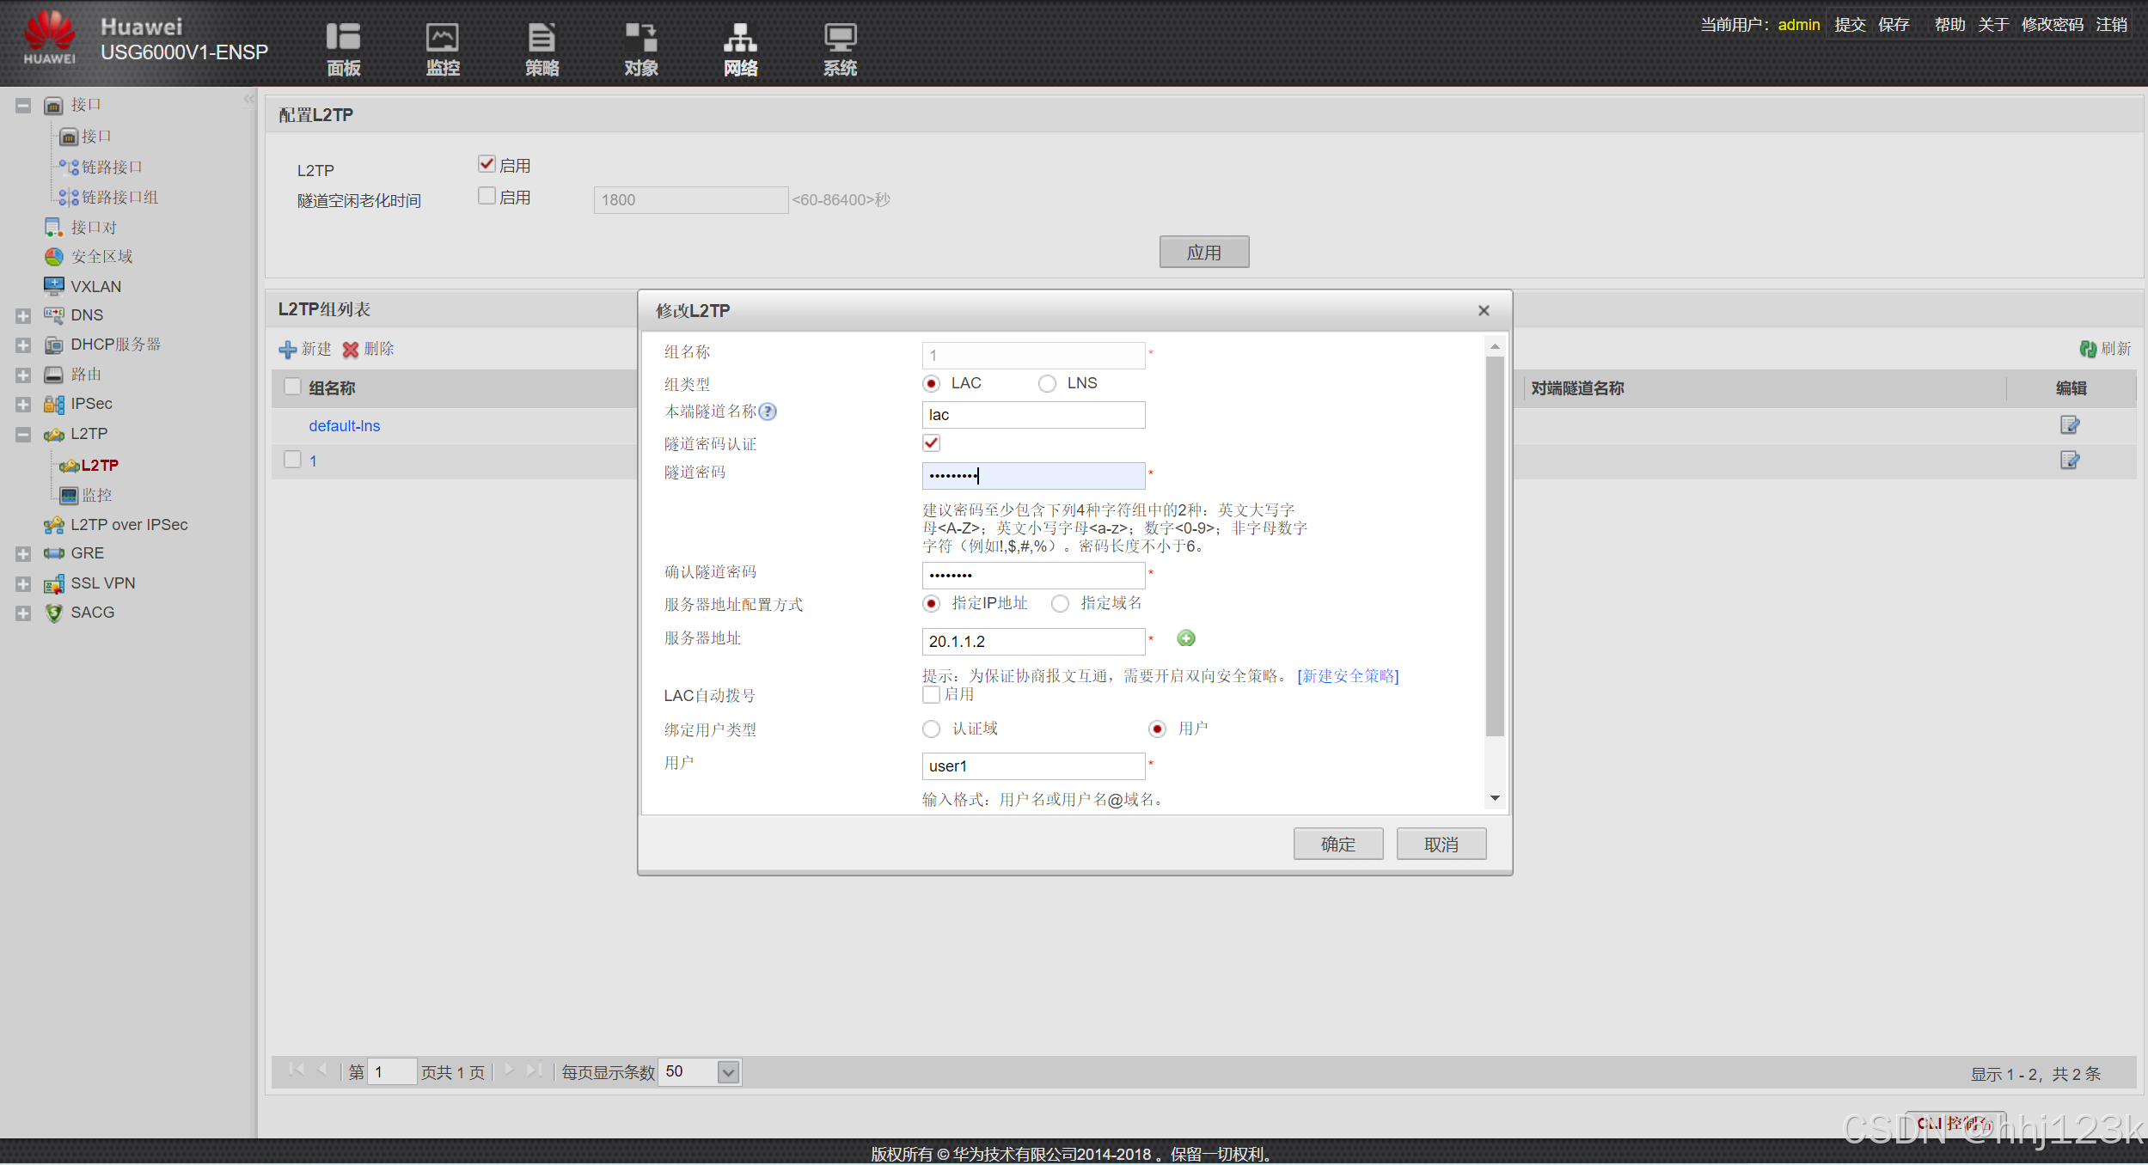This screenshot has height=1165, width=2148.
Task: Expand the IPSec tree node
Action: point(23,405)
